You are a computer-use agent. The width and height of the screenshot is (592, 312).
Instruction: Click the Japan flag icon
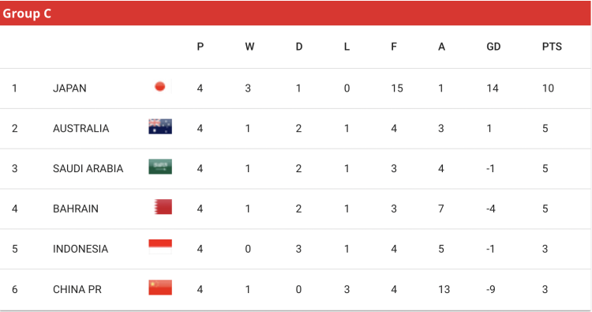160,87
